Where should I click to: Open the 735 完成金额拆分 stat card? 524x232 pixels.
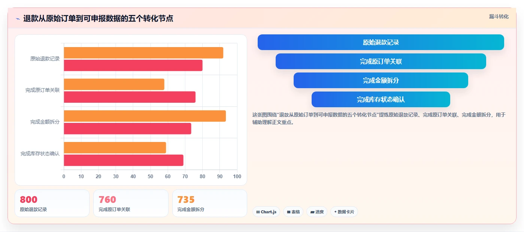pyautogui.click(x=209, y=203)
